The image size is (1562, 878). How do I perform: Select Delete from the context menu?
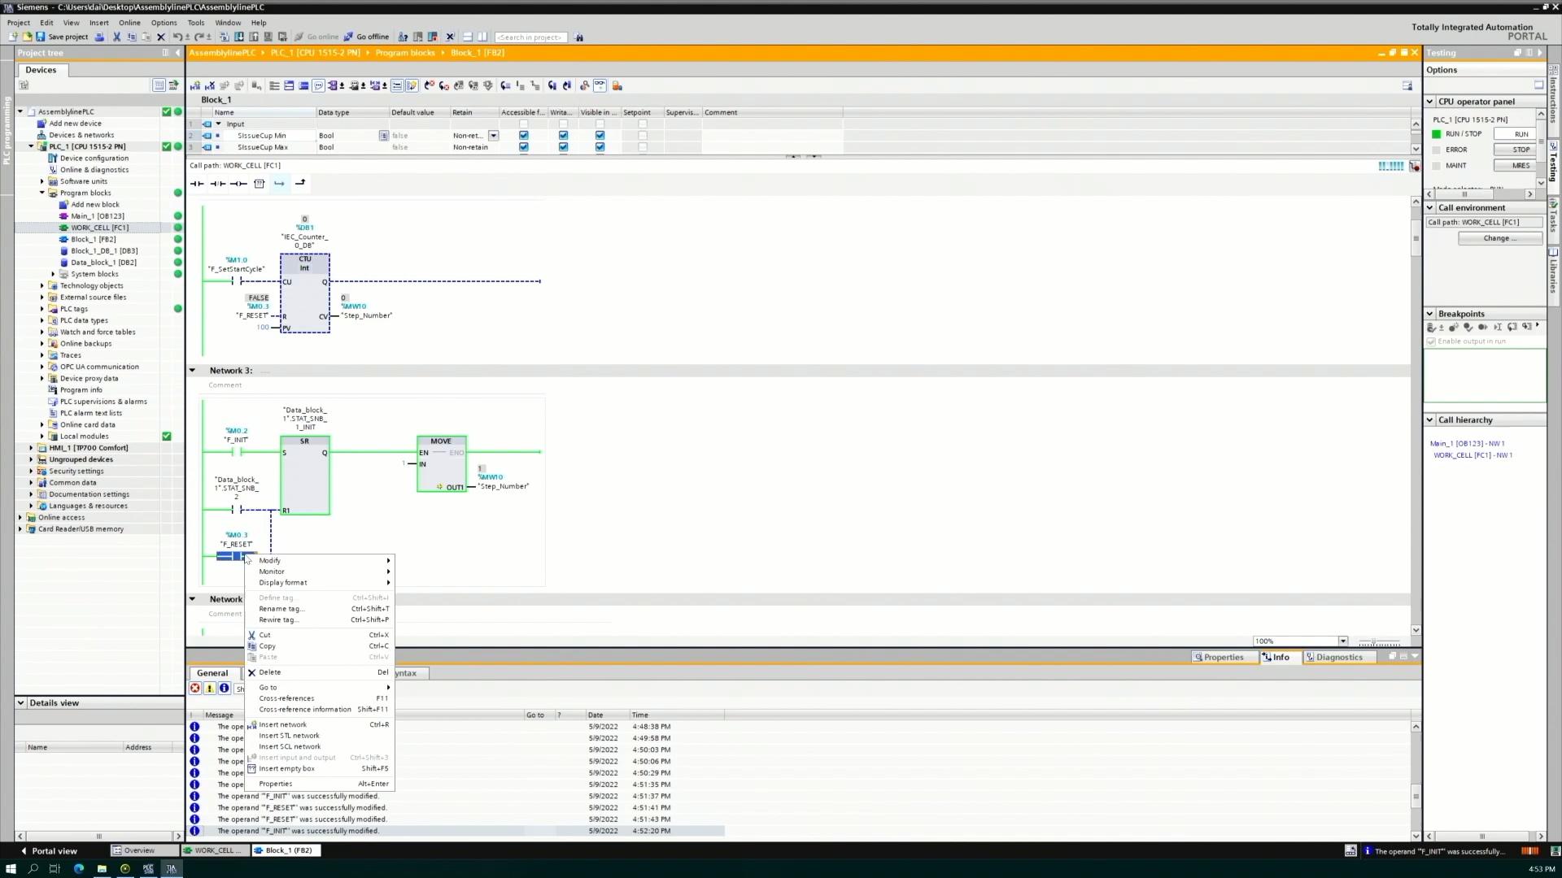click(270, 672)
